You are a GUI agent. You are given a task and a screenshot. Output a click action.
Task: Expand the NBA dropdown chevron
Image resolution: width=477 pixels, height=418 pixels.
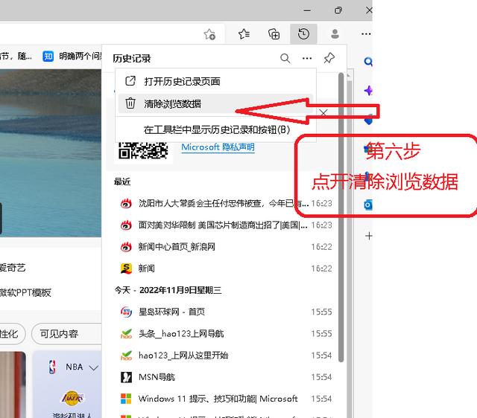94,367
